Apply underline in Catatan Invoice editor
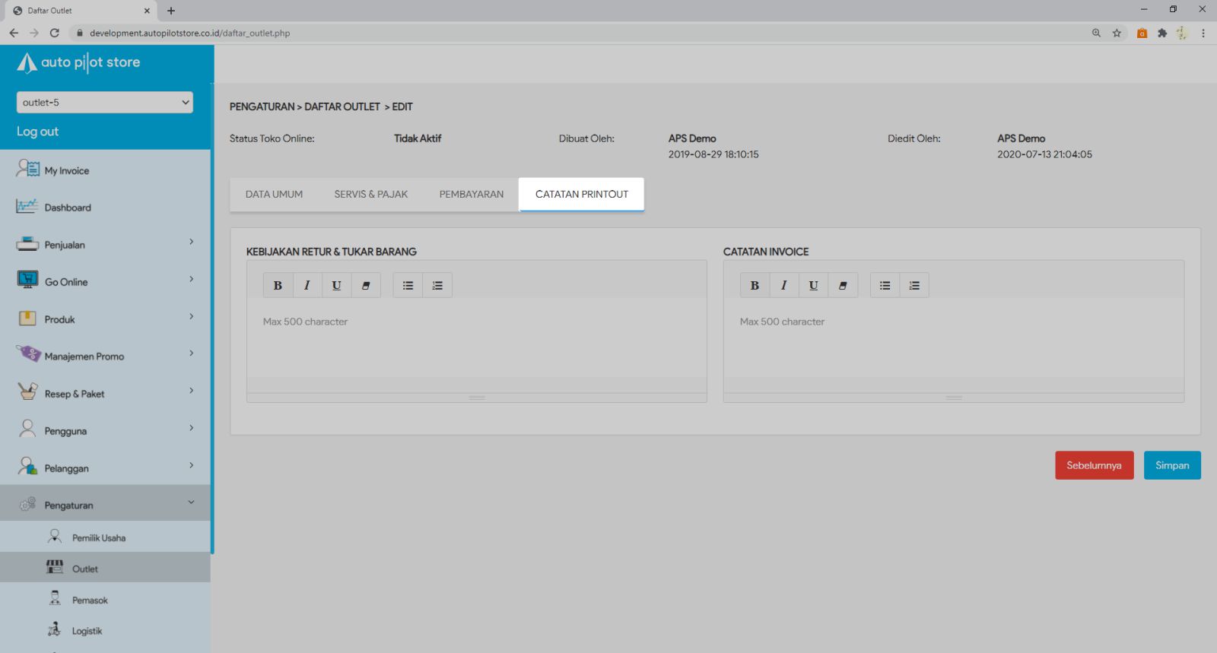This screenshot has width=1217, height=653. click(813, 285)
